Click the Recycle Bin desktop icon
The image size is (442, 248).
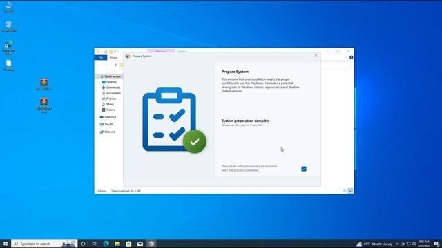(9, 26)
